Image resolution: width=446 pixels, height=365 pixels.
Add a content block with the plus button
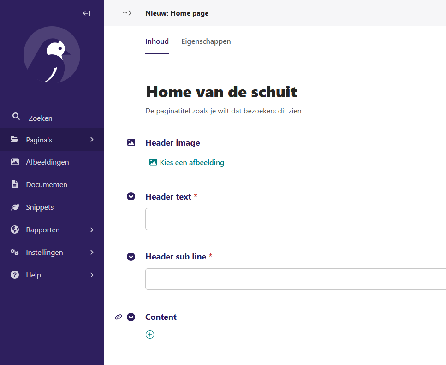[x=150, y=335]
